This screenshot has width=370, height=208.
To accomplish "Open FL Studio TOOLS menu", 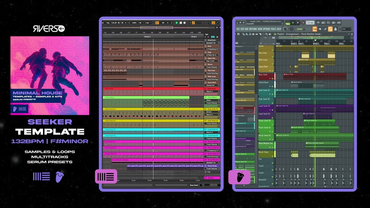I will click(x=273, y=29).
